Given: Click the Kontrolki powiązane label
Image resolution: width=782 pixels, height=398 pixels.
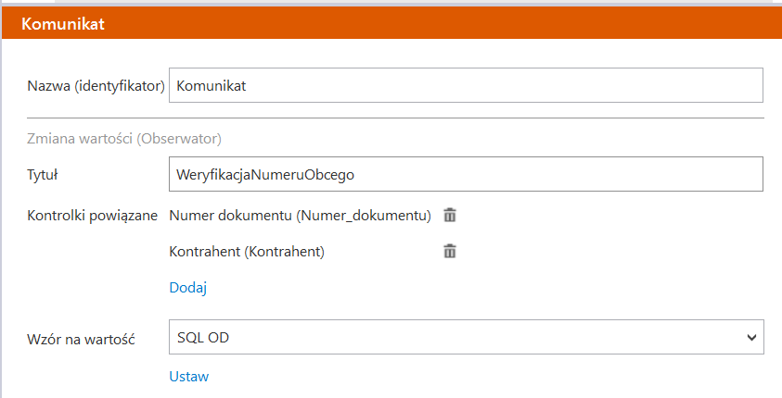Looking at the screenshot, I should (x=94, y=216).
